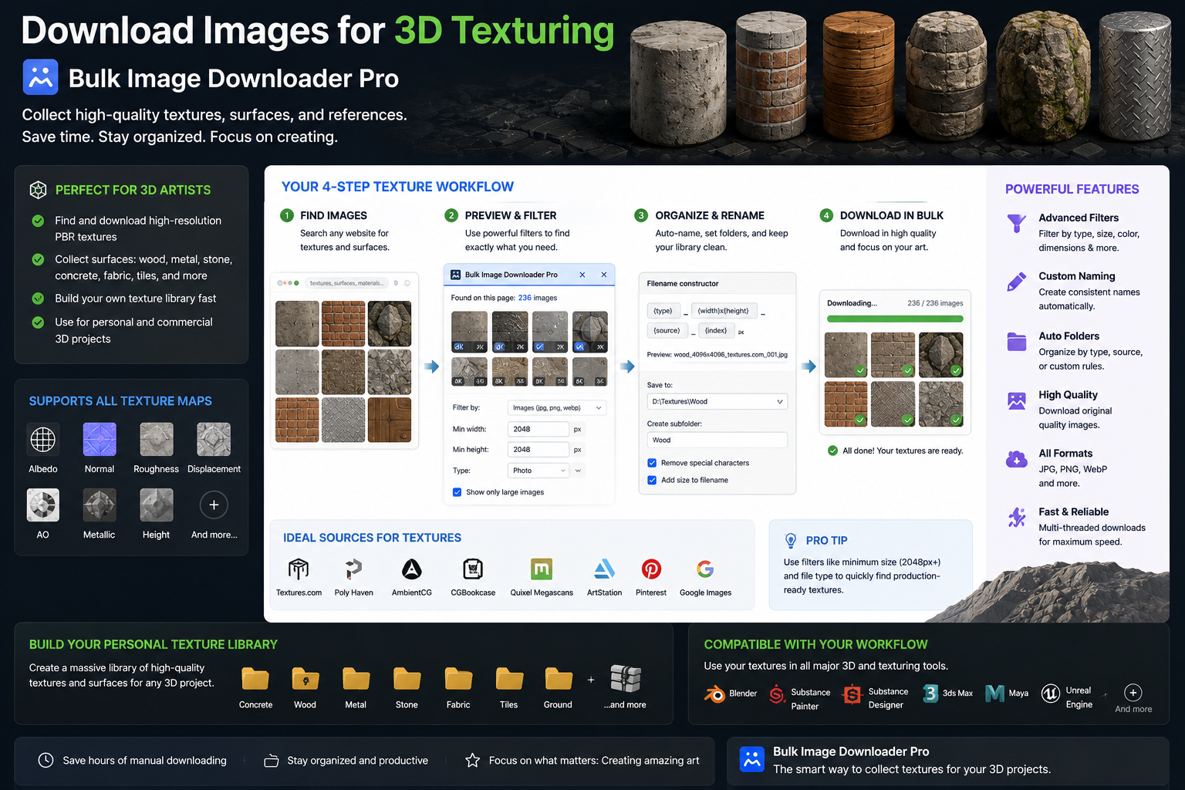The width and height of the screenshot is (1185, 790).
Task: Open the Stone folder
Action: coord(407,679)
